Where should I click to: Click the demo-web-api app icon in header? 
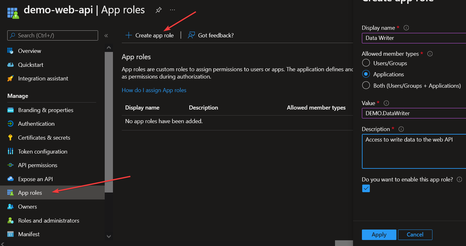coord(13,13)
